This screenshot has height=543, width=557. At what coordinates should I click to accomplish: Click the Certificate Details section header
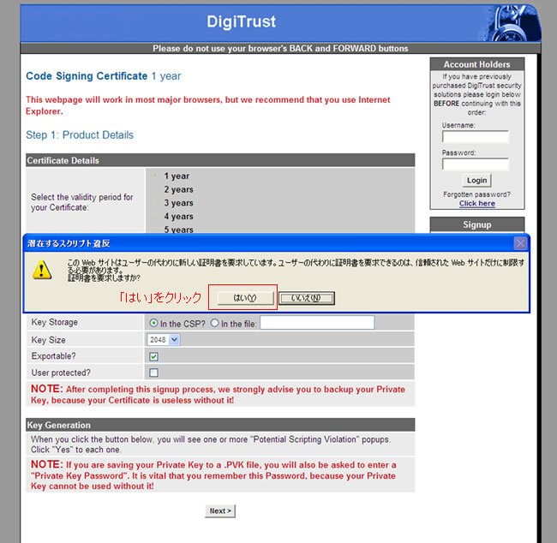point(220,160)
